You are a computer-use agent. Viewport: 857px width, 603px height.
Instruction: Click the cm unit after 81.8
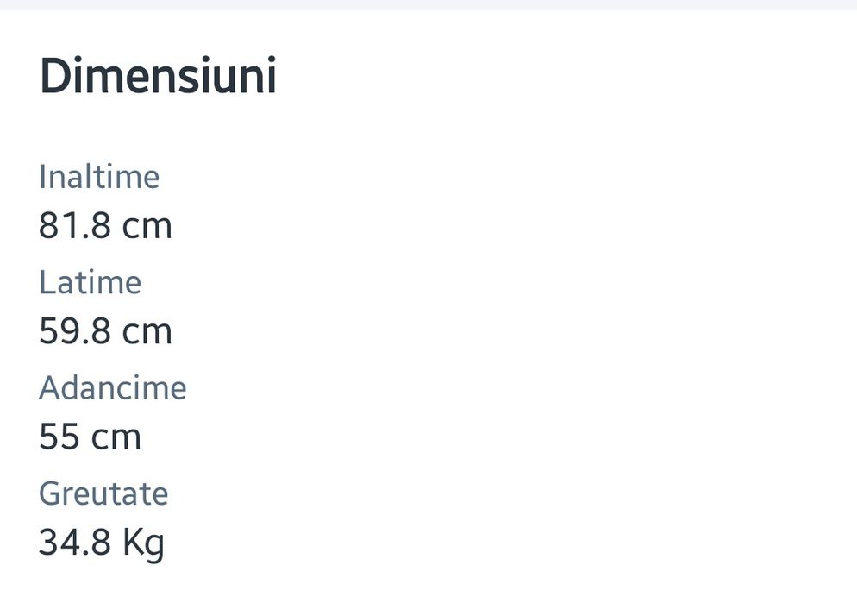pyautogui.click(x=147, y=226)
